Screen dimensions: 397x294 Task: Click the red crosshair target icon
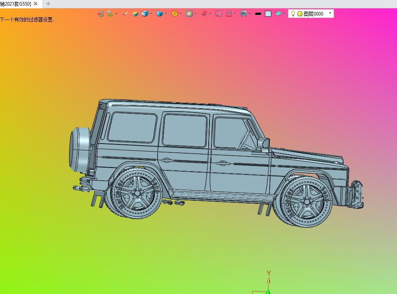pos(204,14)
